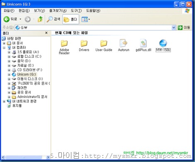Select the Autorun file icon
This screenshot has height=162, width=195.
[x=124, y=45]
